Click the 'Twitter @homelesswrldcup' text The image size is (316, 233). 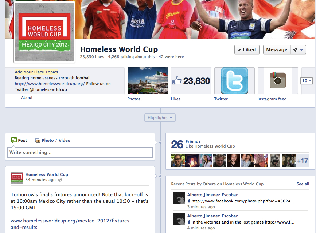point(41,89)
